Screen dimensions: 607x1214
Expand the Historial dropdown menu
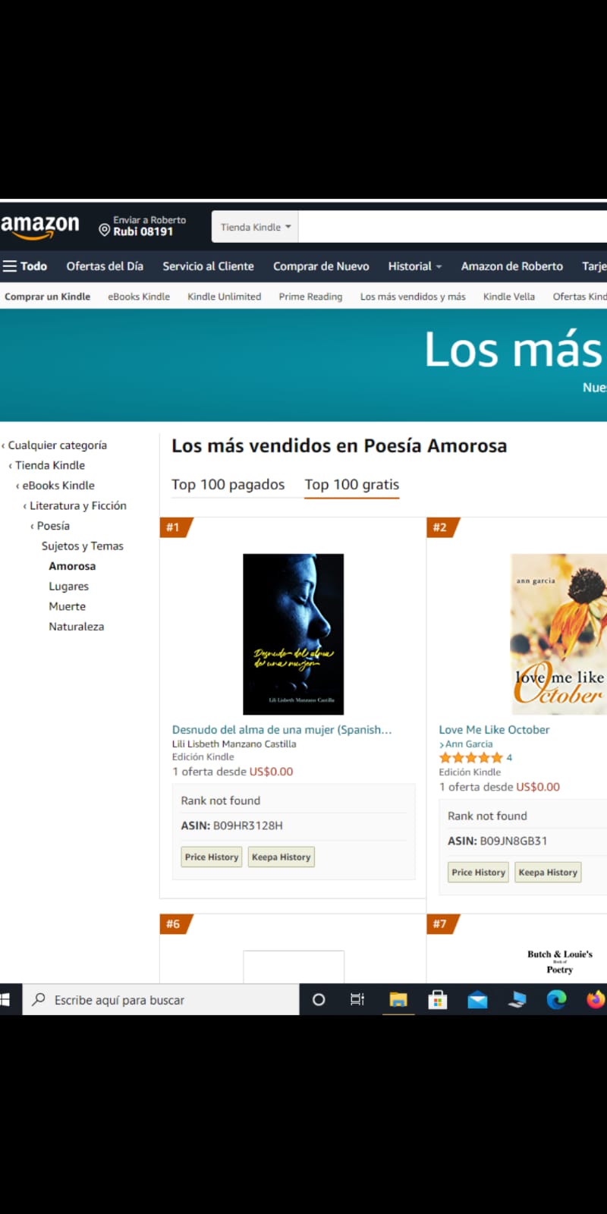414,266
